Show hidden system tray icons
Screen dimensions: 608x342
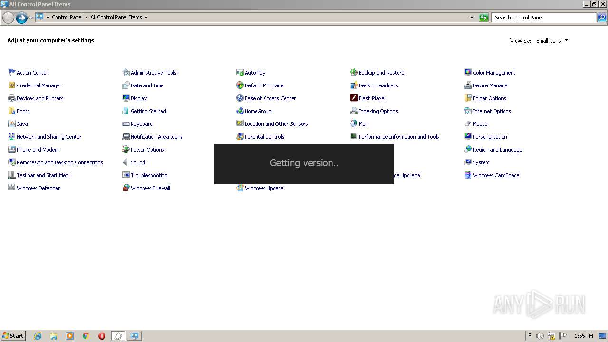click(x=530, y=336)
